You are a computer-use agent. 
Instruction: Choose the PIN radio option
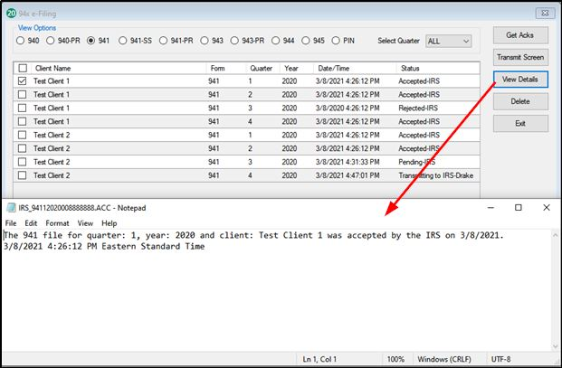click(336, 41)
